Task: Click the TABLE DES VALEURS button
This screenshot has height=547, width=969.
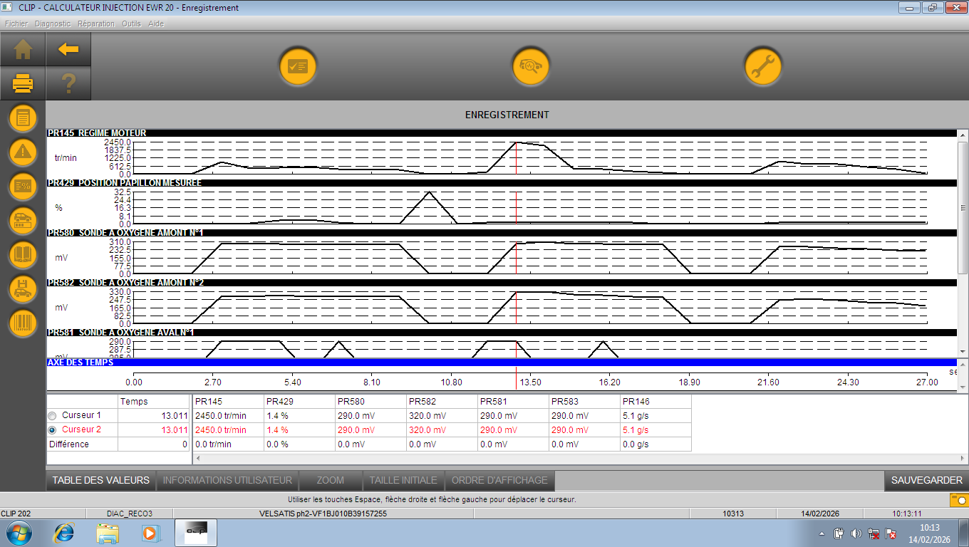Action: click(x=101, y=480)
